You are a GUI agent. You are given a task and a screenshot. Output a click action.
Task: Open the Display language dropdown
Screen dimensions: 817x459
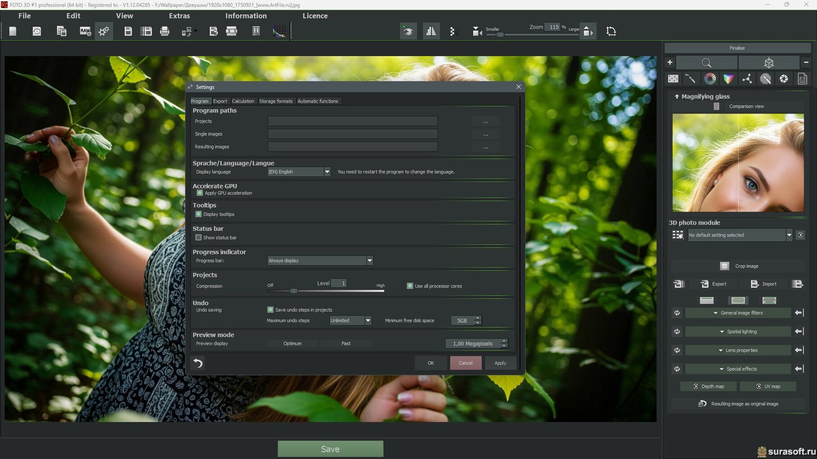327,172
